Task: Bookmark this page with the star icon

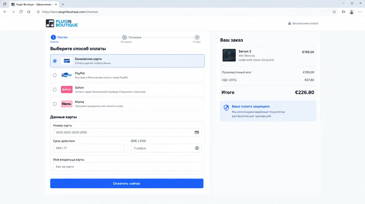Action: (334, 12)
